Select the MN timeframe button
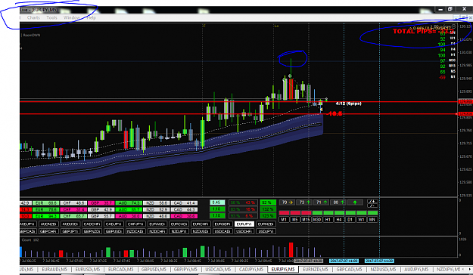 point(372,220)
